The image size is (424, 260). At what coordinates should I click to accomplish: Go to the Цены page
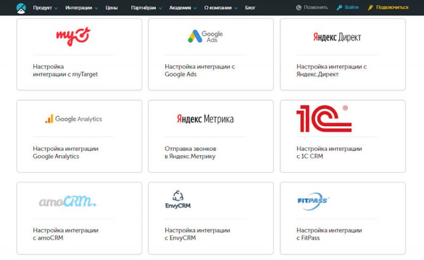(x=112, y=8)
